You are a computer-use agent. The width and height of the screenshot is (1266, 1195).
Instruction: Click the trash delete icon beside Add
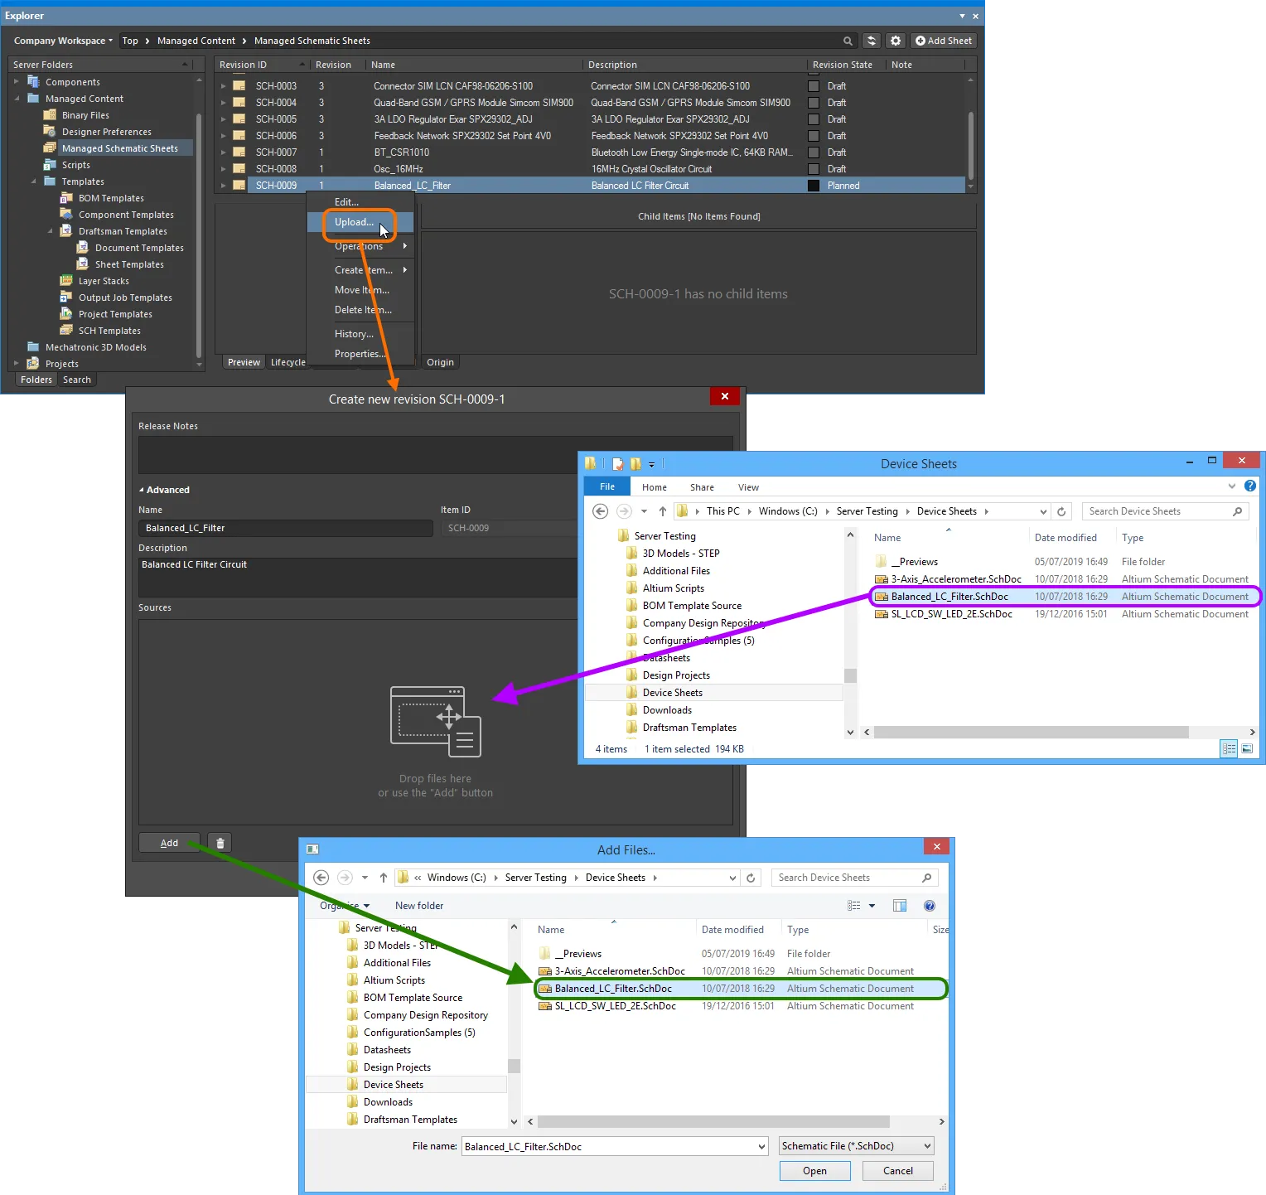pos(220,843)
